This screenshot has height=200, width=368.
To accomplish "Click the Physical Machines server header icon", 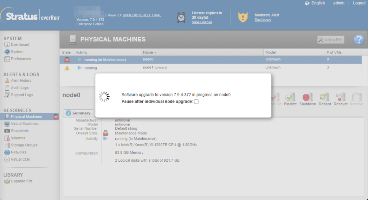I will (73, 39).
